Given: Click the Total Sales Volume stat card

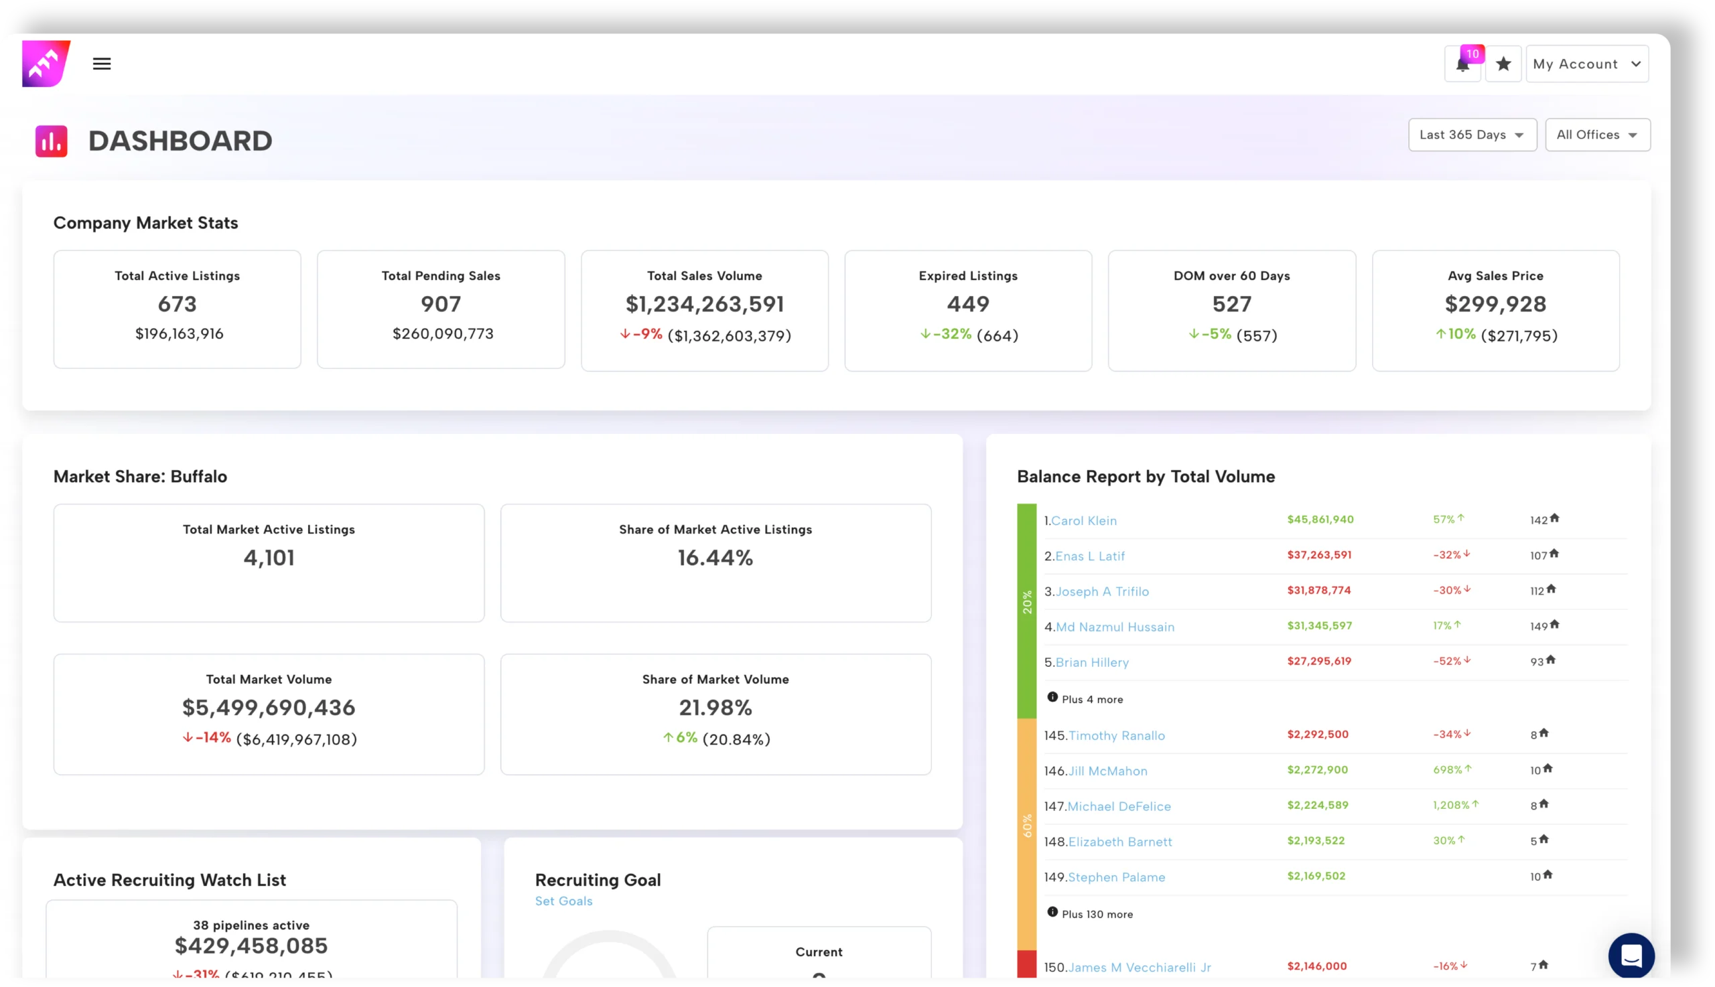Looking at the screenshot, I should pos(705,311).
